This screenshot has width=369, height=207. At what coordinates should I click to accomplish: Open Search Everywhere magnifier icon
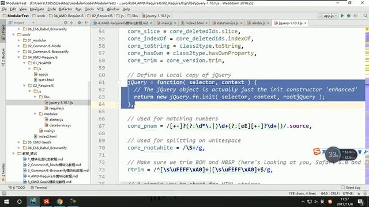[x=365, y=16]
